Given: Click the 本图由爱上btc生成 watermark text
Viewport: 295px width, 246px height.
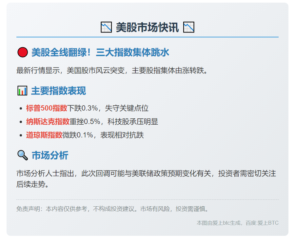Looking at the screenshot, I should (x=237, y=223).
